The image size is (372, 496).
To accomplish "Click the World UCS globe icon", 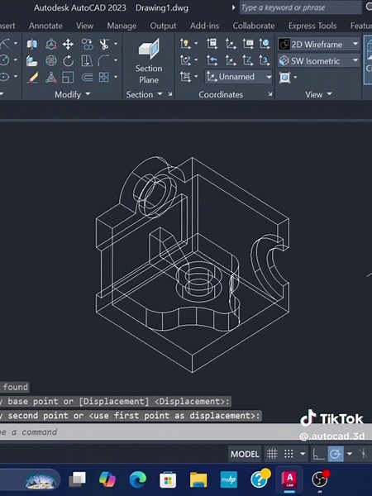I will point(265,44).
